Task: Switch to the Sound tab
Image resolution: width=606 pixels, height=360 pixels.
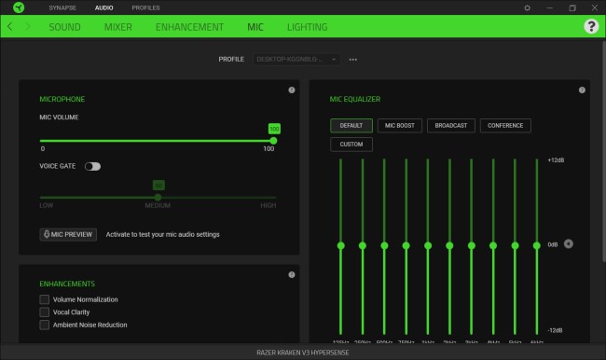Action: (x=64, y=27)
